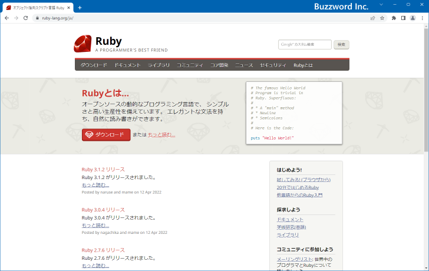The width and height of the screenshot is (429, 271).
Task: Open the Ruby 2.7.6 リリース headline
Action: pyautogui.click(x=103, y=250)
